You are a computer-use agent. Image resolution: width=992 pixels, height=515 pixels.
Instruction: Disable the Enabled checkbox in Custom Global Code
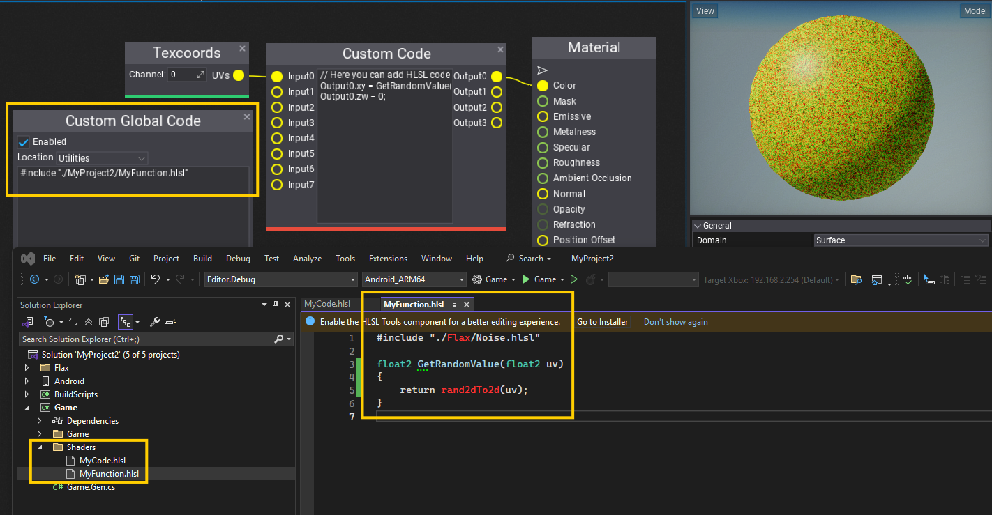click(23, 141)
